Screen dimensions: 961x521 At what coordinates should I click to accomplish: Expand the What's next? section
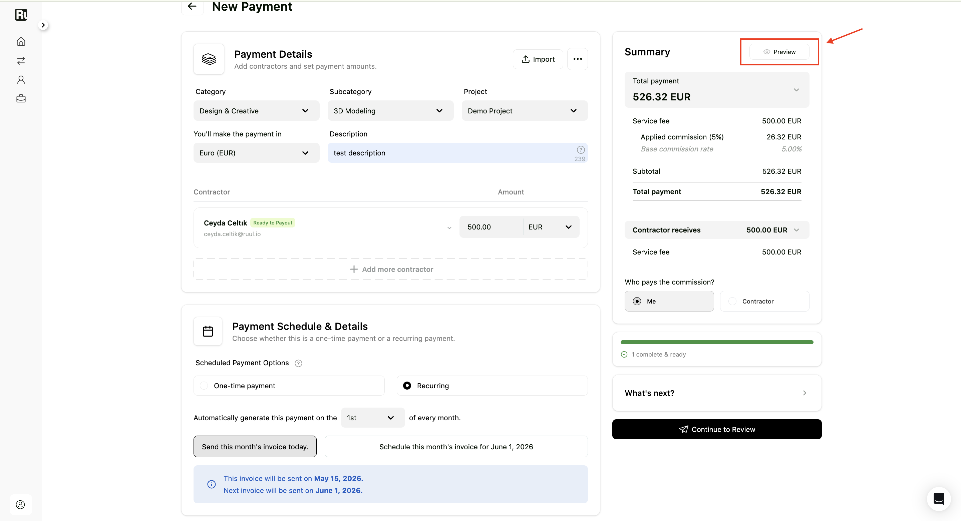click(717, 393)
